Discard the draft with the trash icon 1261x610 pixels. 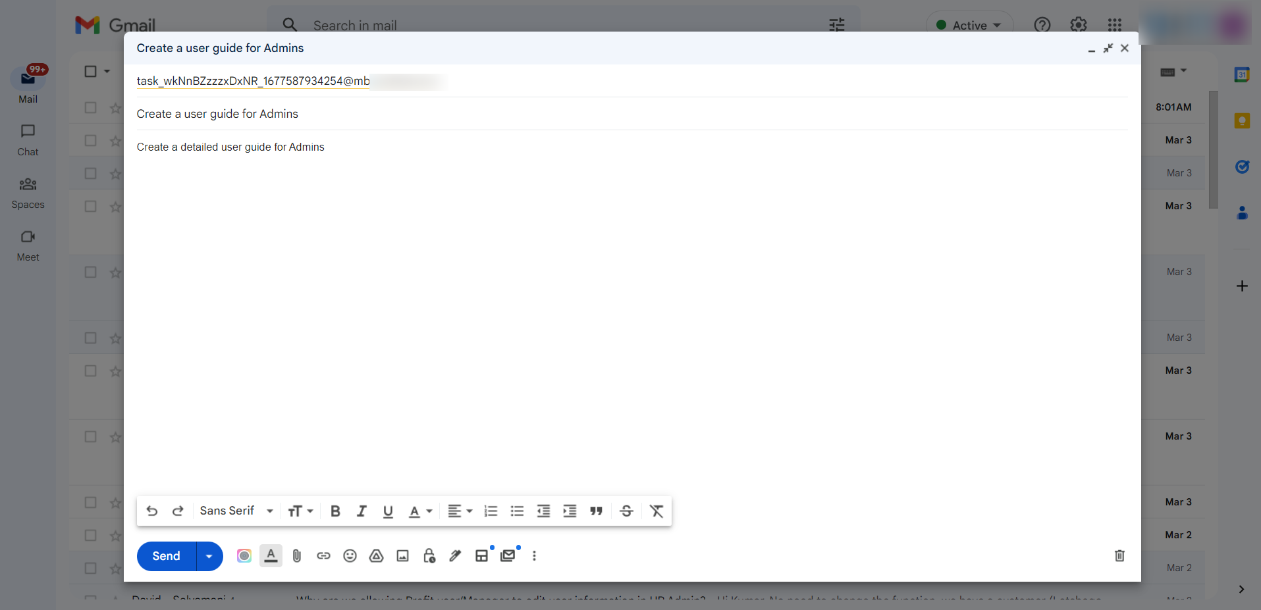[x=1119, y=555]
